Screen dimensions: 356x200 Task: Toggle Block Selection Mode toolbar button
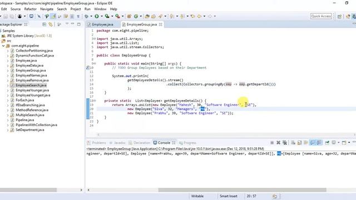point(72,16)
